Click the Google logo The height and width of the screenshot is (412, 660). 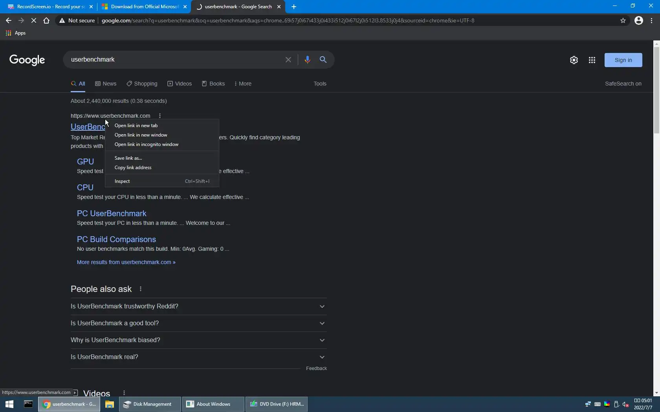click(27, 60)
